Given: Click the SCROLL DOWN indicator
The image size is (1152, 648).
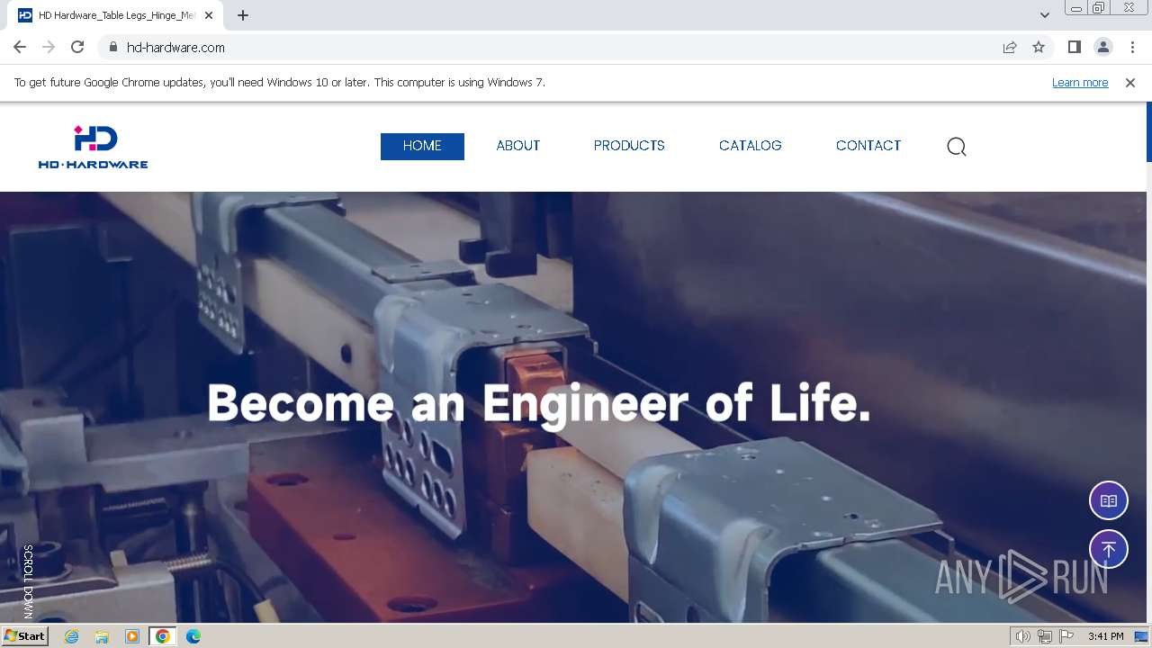Looking at the screenshot, I should [28, 581].
